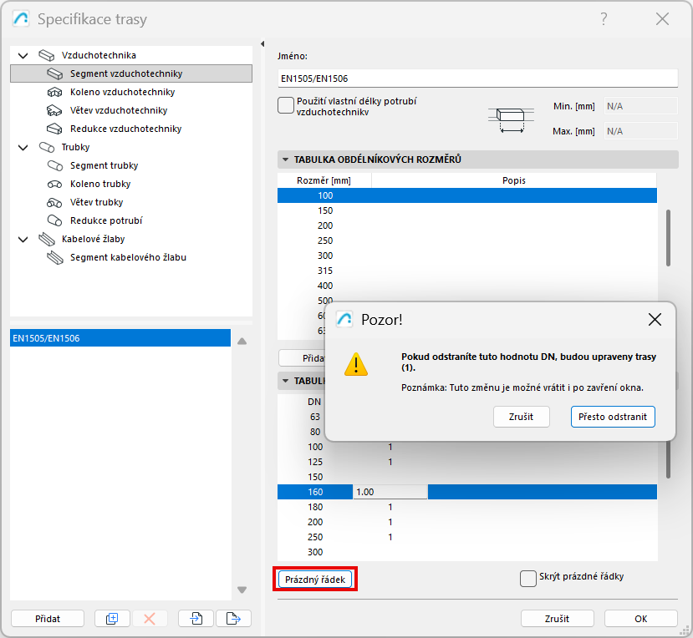Select size row 315 in rectangular table
The image size is (693, 638).
coord(467,271)
